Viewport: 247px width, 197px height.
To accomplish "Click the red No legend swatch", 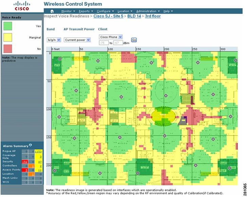I will (x=8, y=49).
